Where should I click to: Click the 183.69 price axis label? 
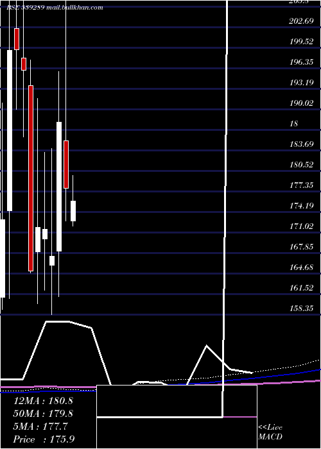pyautogui.click(x=301, y=144)
